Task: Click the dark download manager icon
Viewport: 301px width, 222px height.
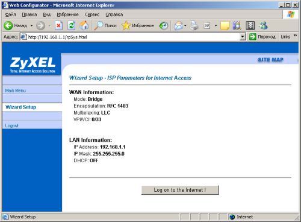Action: tap(250, 25)
